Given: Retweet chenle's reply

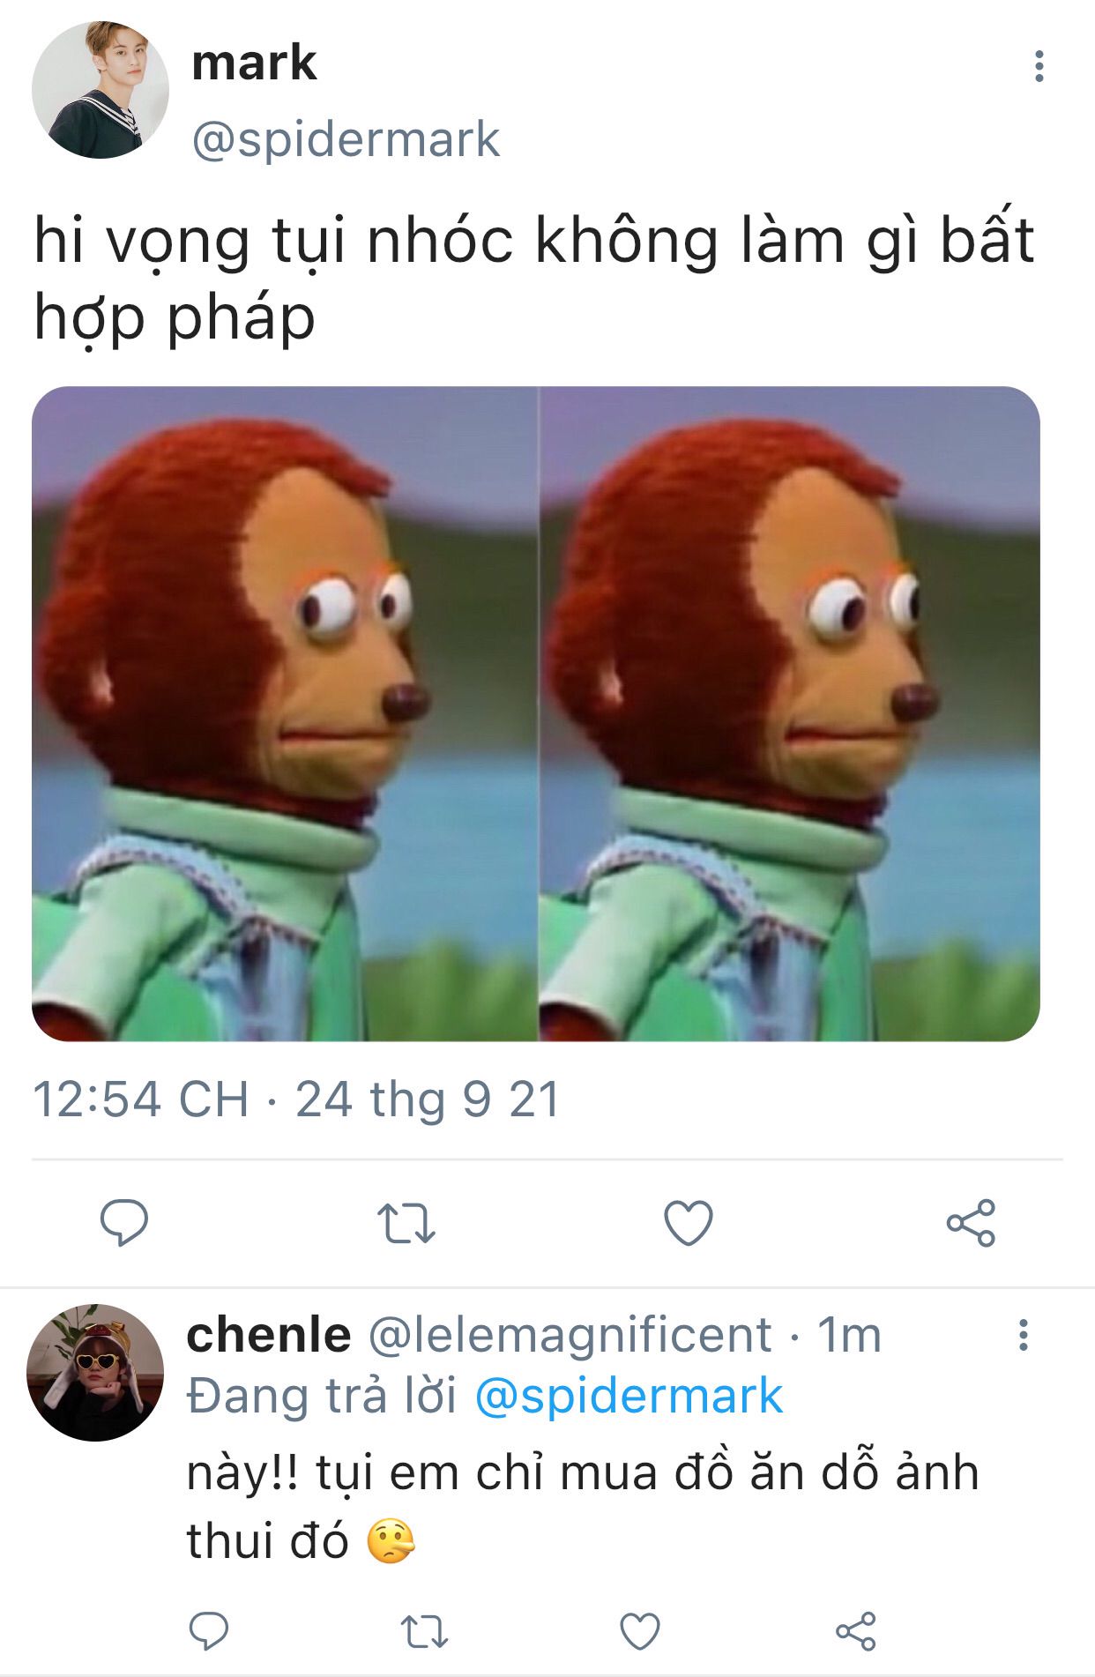Looking at the screenshot, I should coord(425,1631).
